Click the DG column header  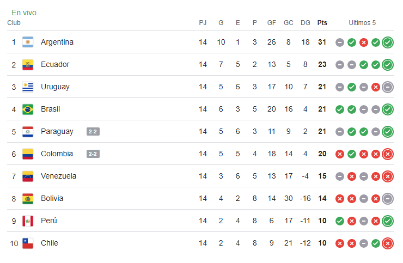[x=306, y=23]
